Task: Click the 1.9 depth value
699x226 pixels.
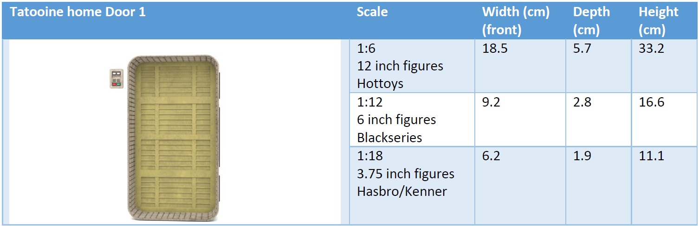Action: pos(582,156)
